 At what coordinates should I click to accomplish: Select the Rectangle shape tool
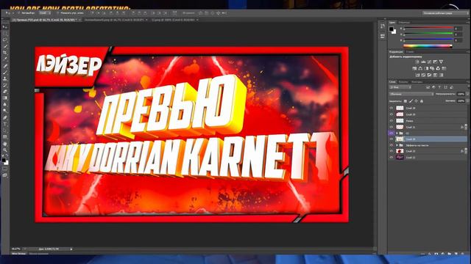[x=5, y=137]
